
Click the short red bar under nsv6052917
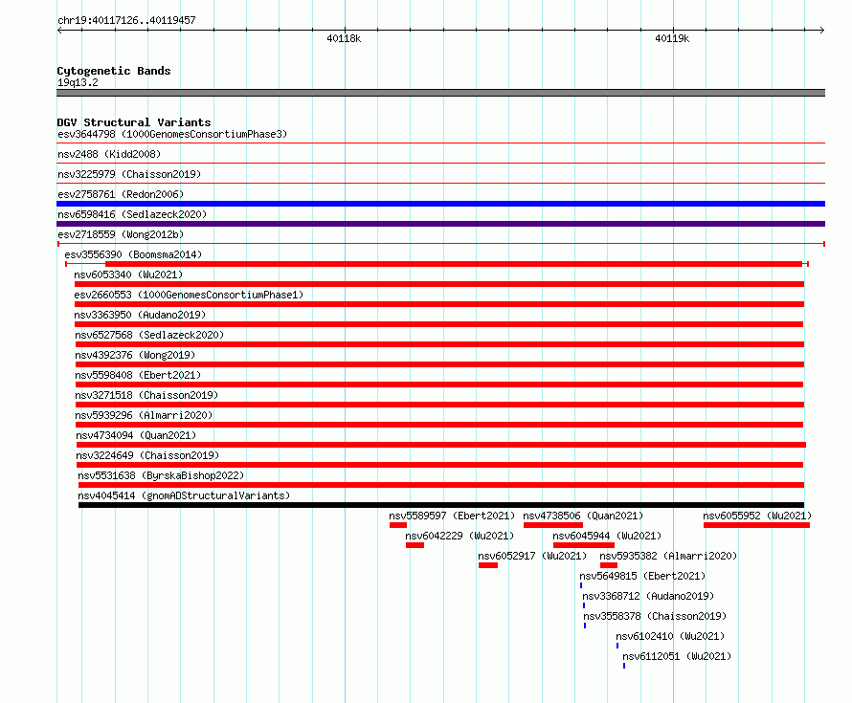(488, 565)
